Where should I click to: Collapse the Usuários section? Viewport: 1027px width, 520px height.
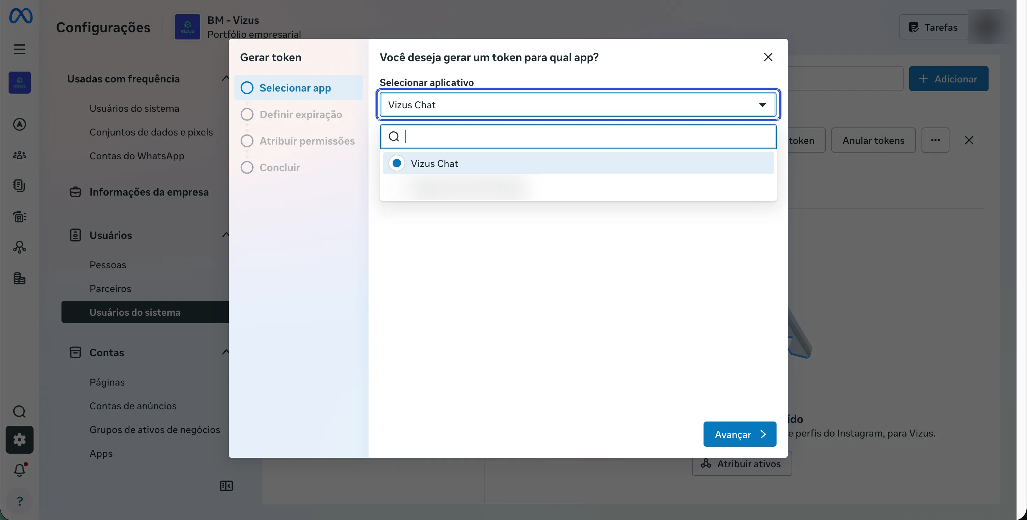pyautogui.click(x=225, y=235)
